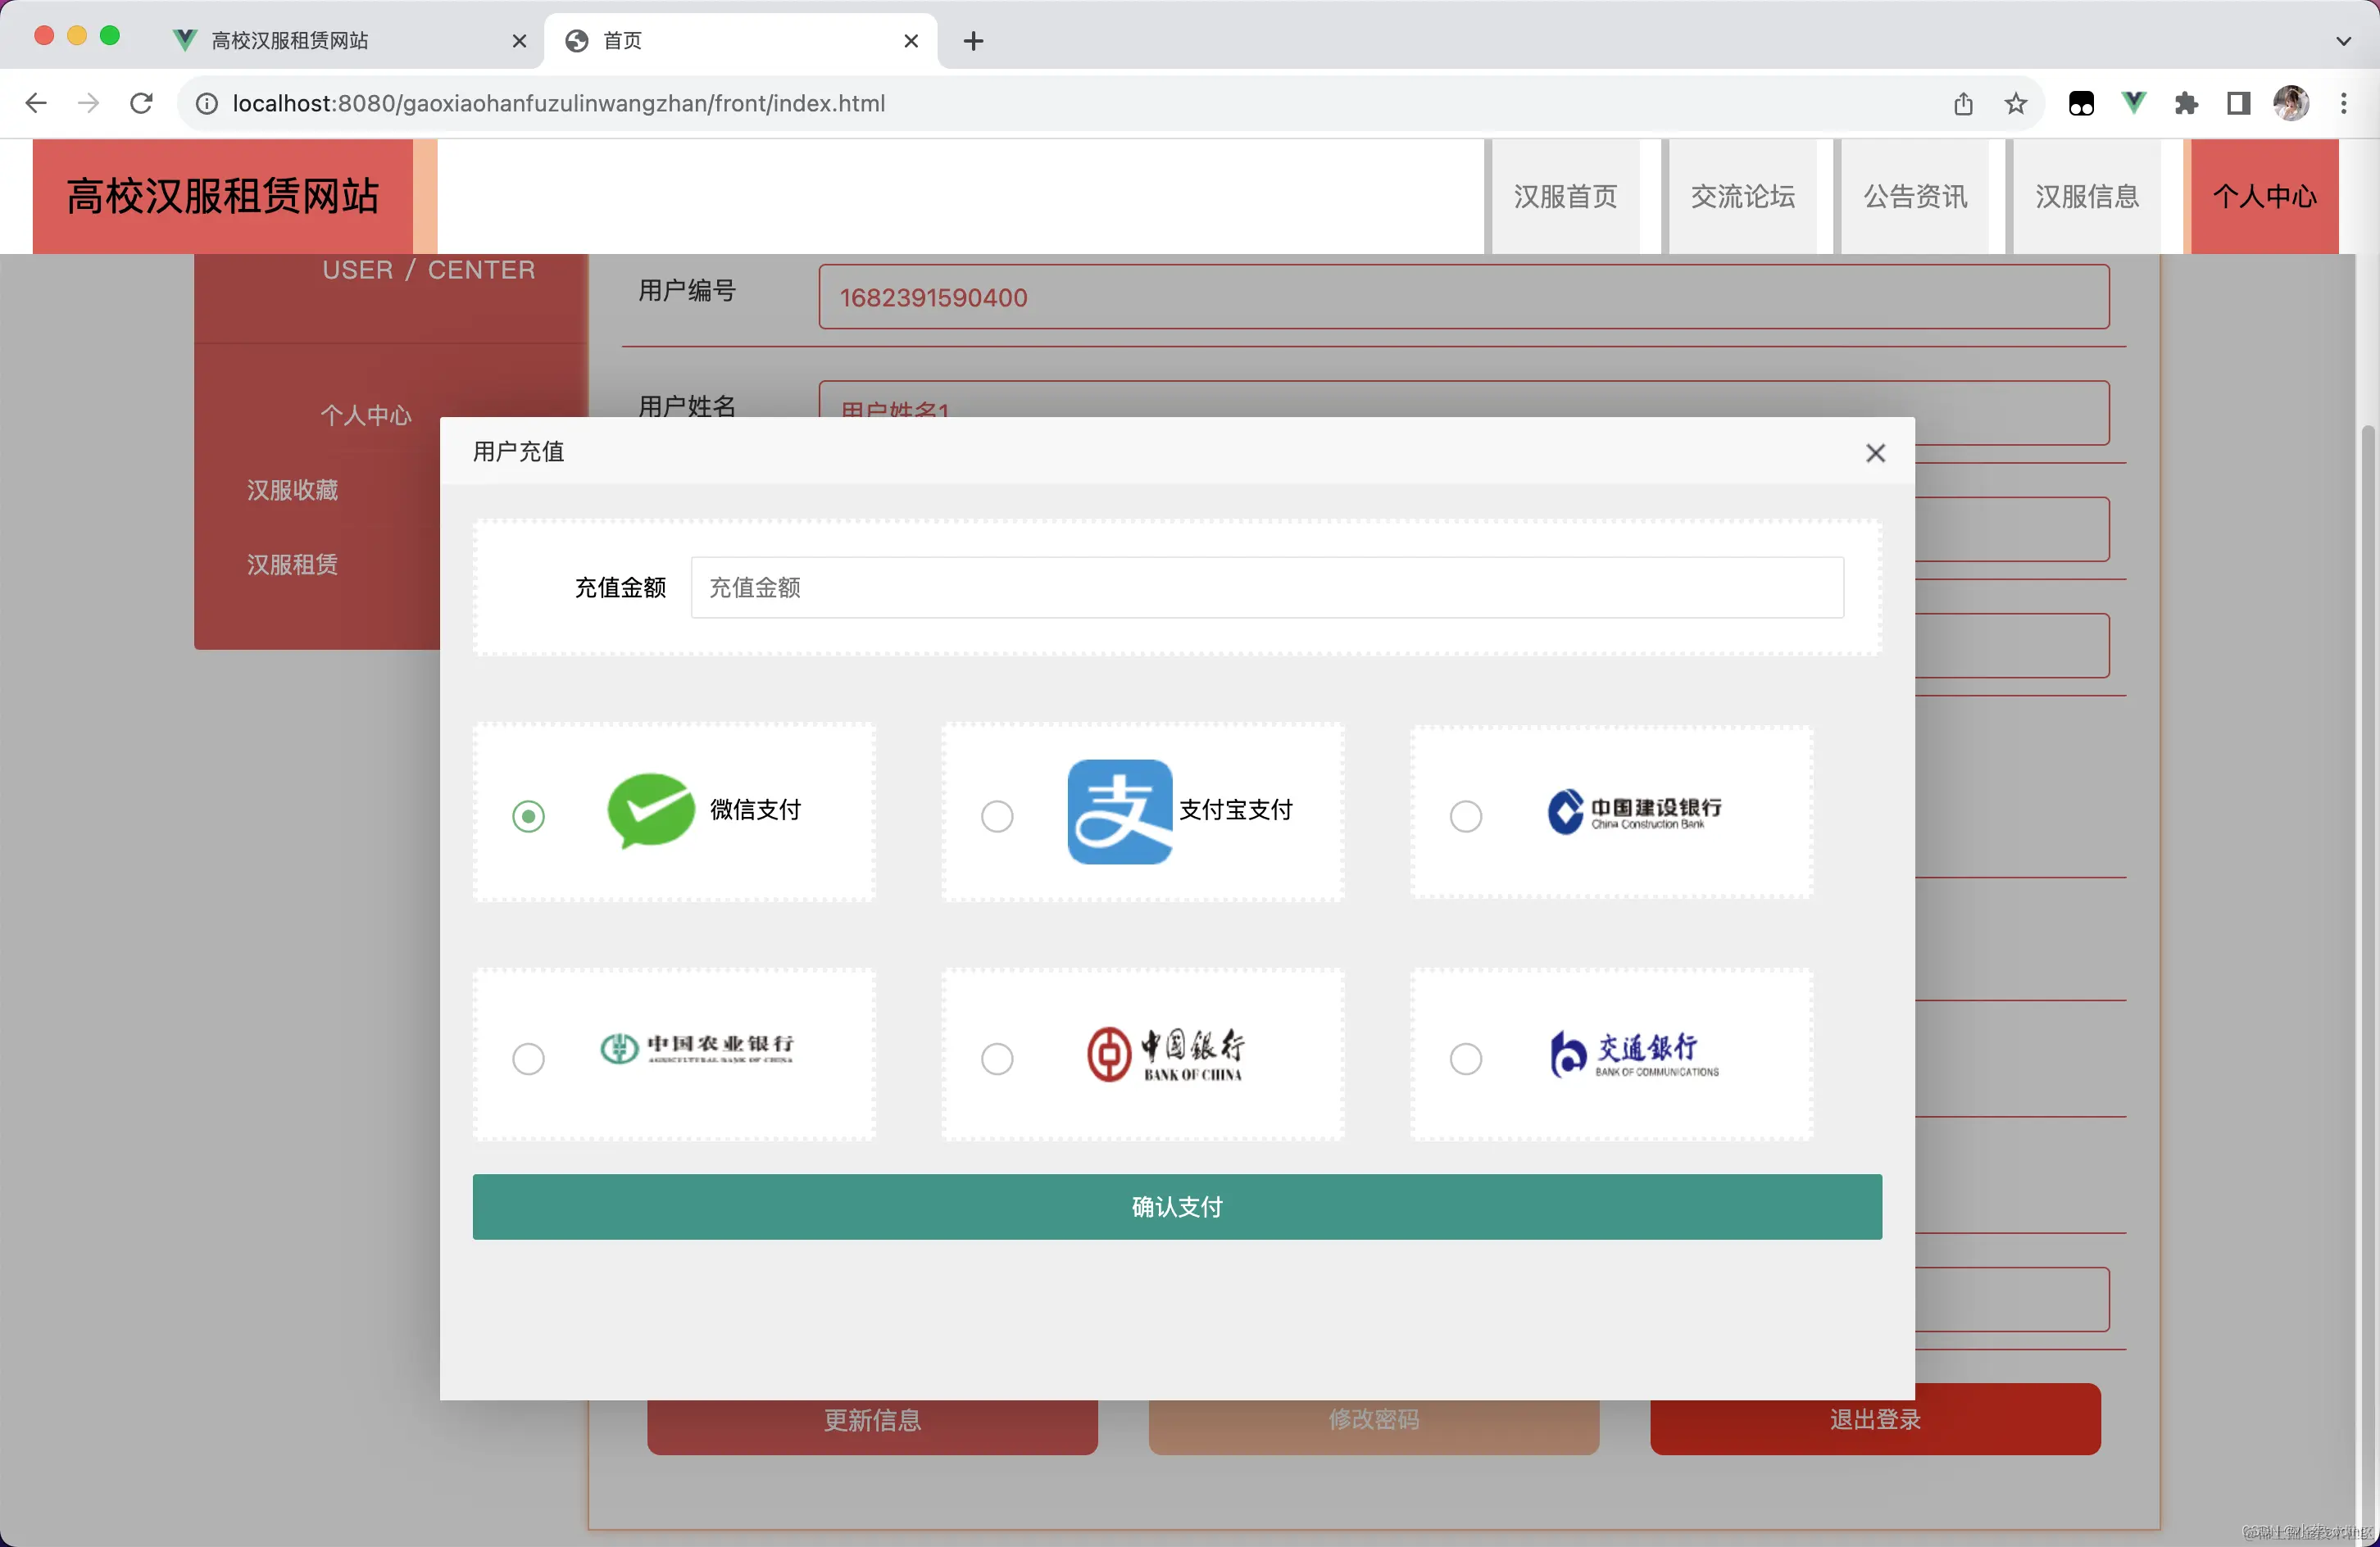Image resolution: width=2380 pixels, height=1547 pixels.
Task: Click the Agricultural Bank of China logo
Action: coord(695,1054)
